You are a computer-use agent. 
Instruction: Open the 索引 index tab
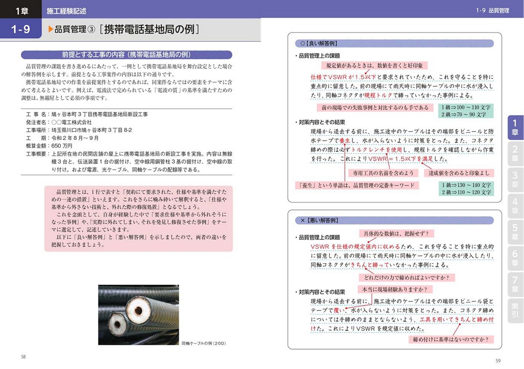tap(515, 311)
